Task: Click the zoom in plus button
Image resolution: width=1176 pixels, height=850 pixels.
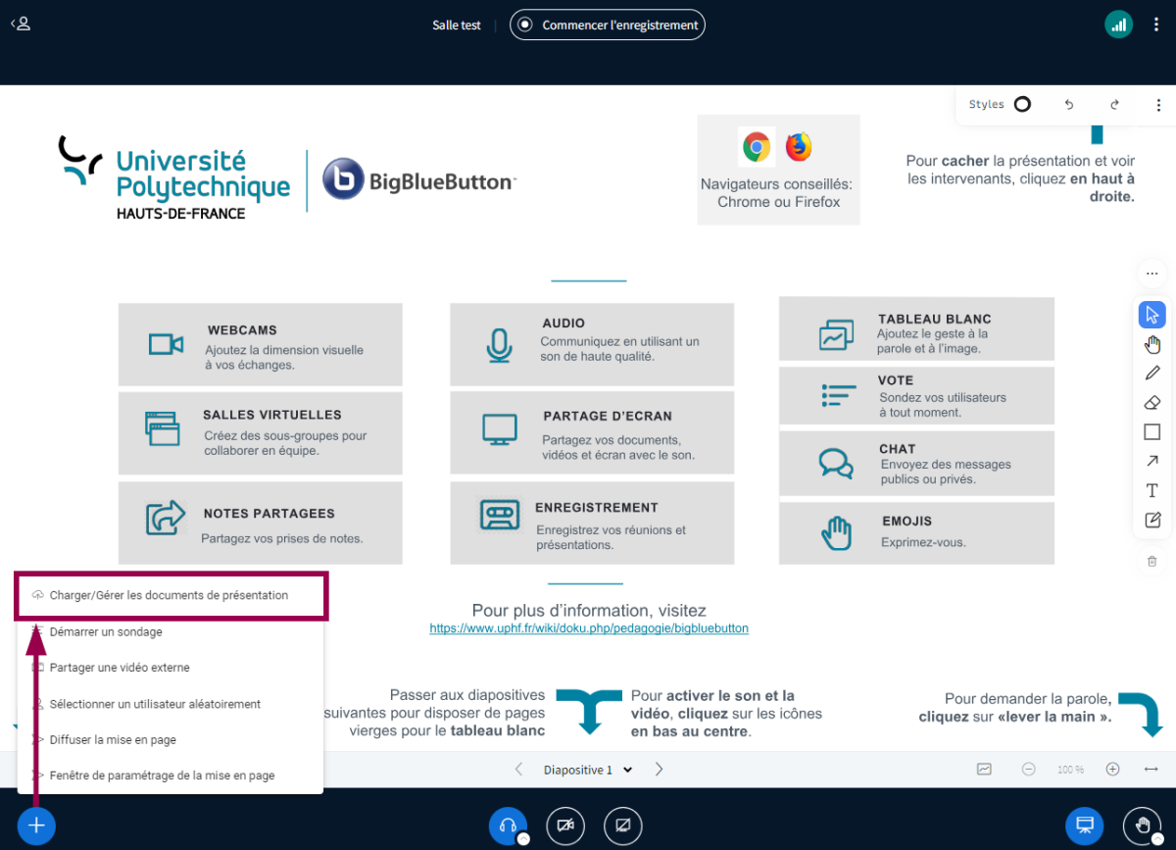Action: tap(1112, 770)
